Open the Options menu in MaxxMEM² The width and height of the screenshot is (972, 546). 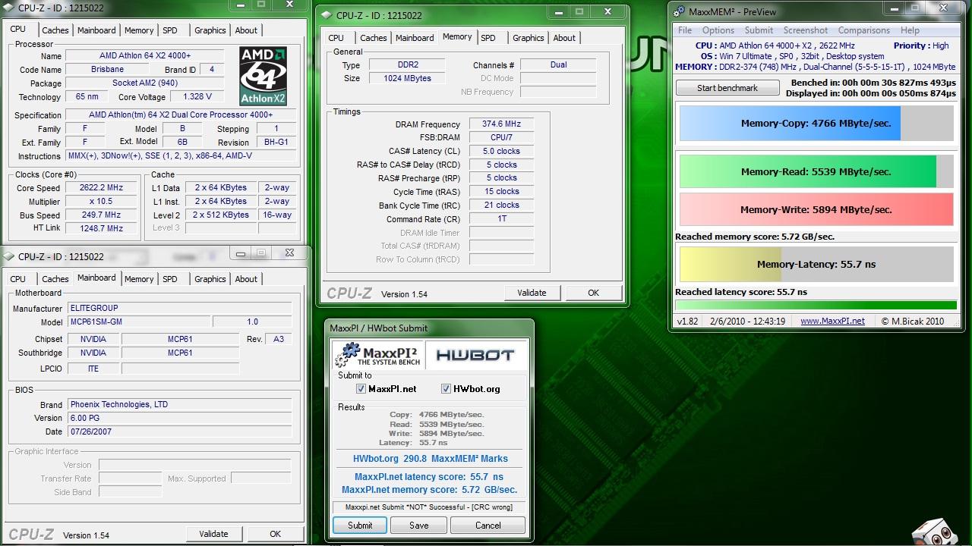coord(718,30)
